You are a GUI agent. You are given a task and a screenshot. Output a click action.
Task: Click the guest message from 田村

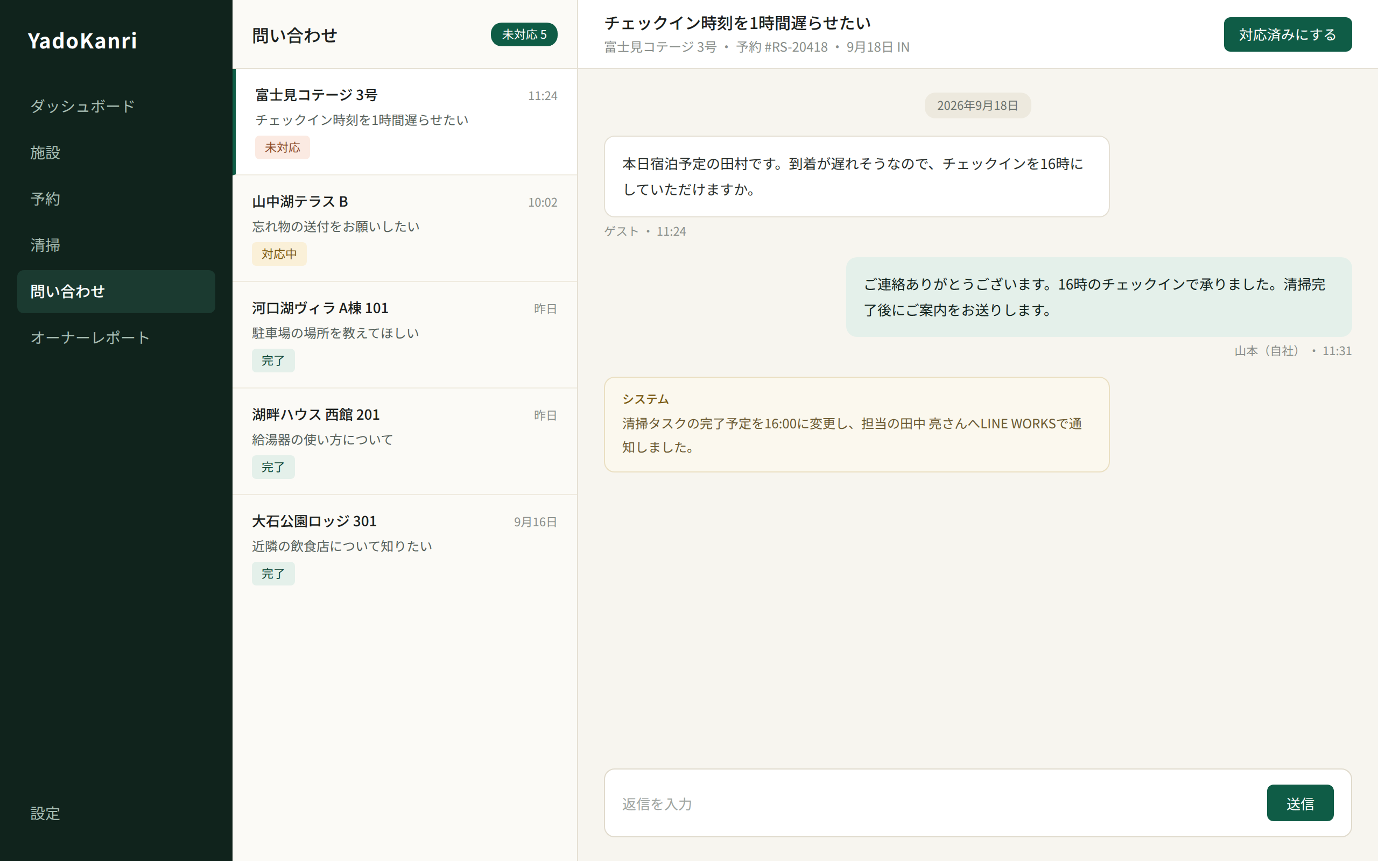[x=856, y=177]
